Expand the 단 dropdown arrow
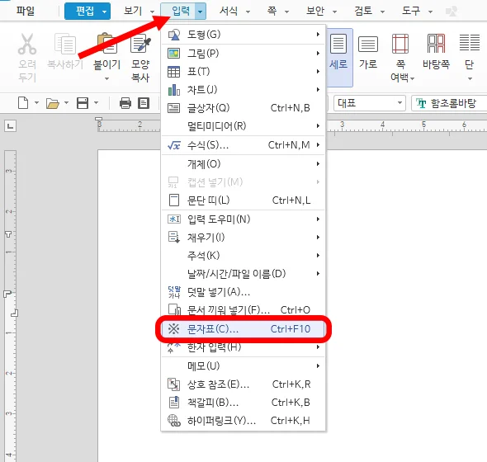The image size is (487, 462). tap(470, 79)
